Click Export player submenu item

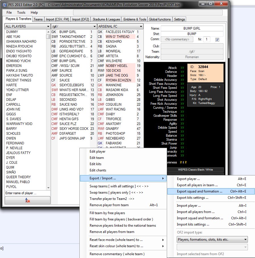tap(211, 179)
